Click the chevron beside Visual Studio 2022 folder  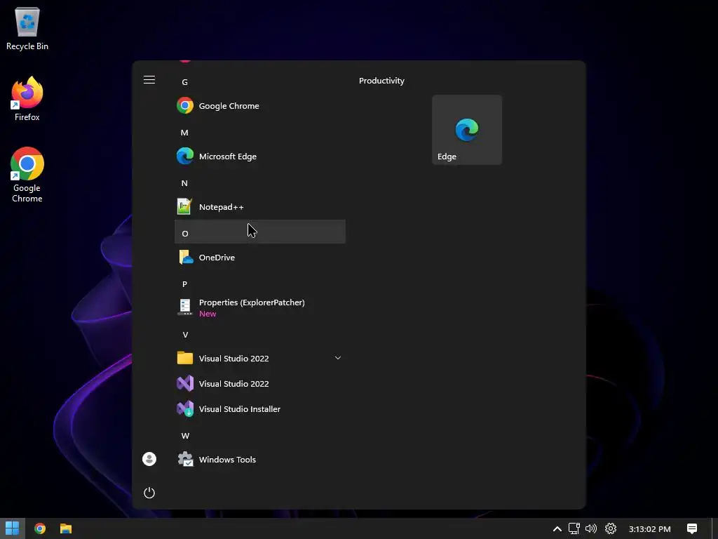(x=338, y=358)
